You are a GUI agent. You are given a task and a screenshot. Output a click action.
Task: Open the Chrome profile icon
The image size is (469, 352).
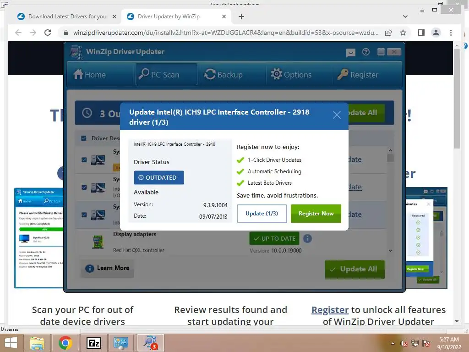[436, 33]
